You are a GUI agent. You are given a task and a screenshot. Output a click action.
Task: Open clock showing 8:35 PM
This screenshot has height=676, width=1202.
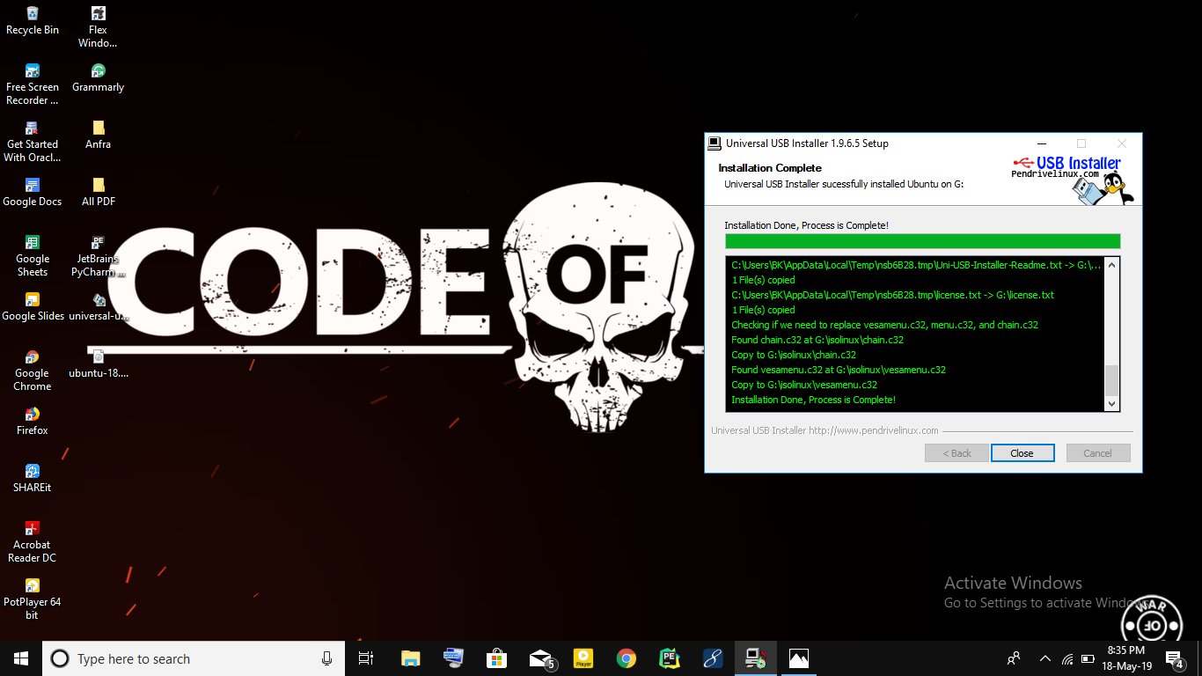[x=1125, y=658]
